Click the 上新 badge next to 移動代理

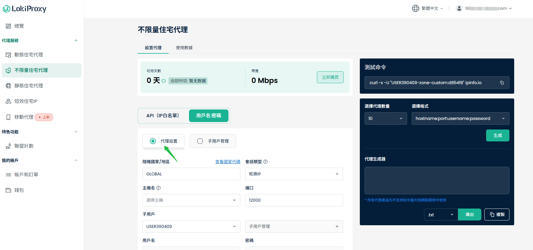click(x=44, y=117)
